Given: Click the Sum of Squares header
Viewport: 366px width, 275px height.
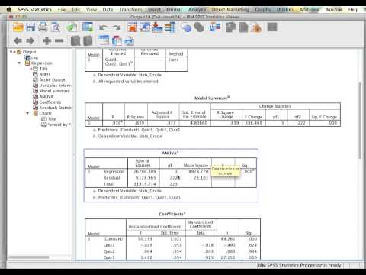Looking at the screenshot, I should pos(143,163).
